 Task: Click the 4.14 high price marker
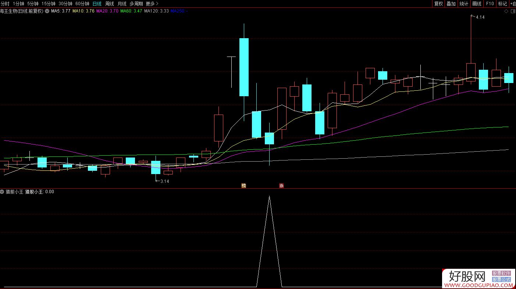(x=480, y=17)
